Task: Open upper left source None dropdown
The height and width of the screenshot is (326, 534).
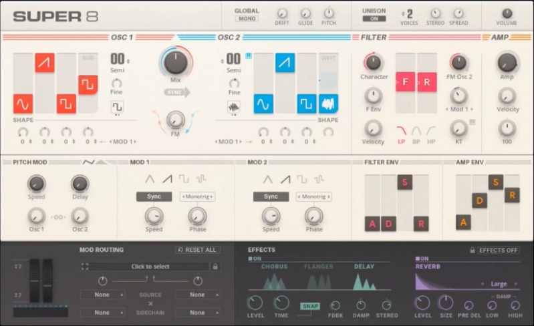Action: tap(102, 295)
